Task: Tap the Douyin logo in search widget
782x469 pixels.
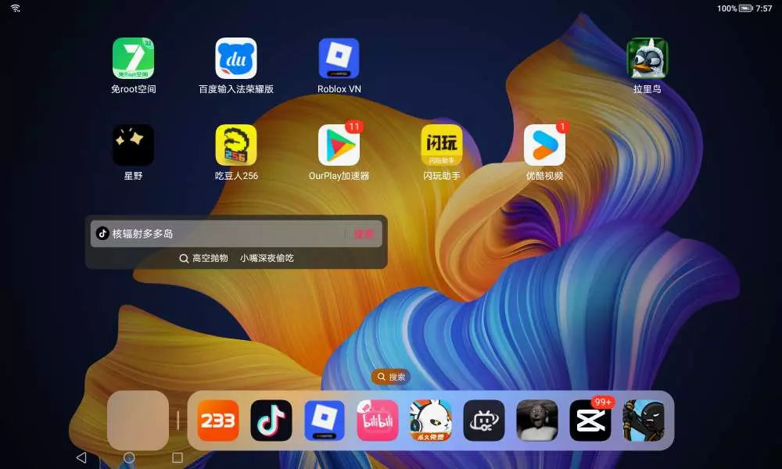Action: tap(102, 233)
